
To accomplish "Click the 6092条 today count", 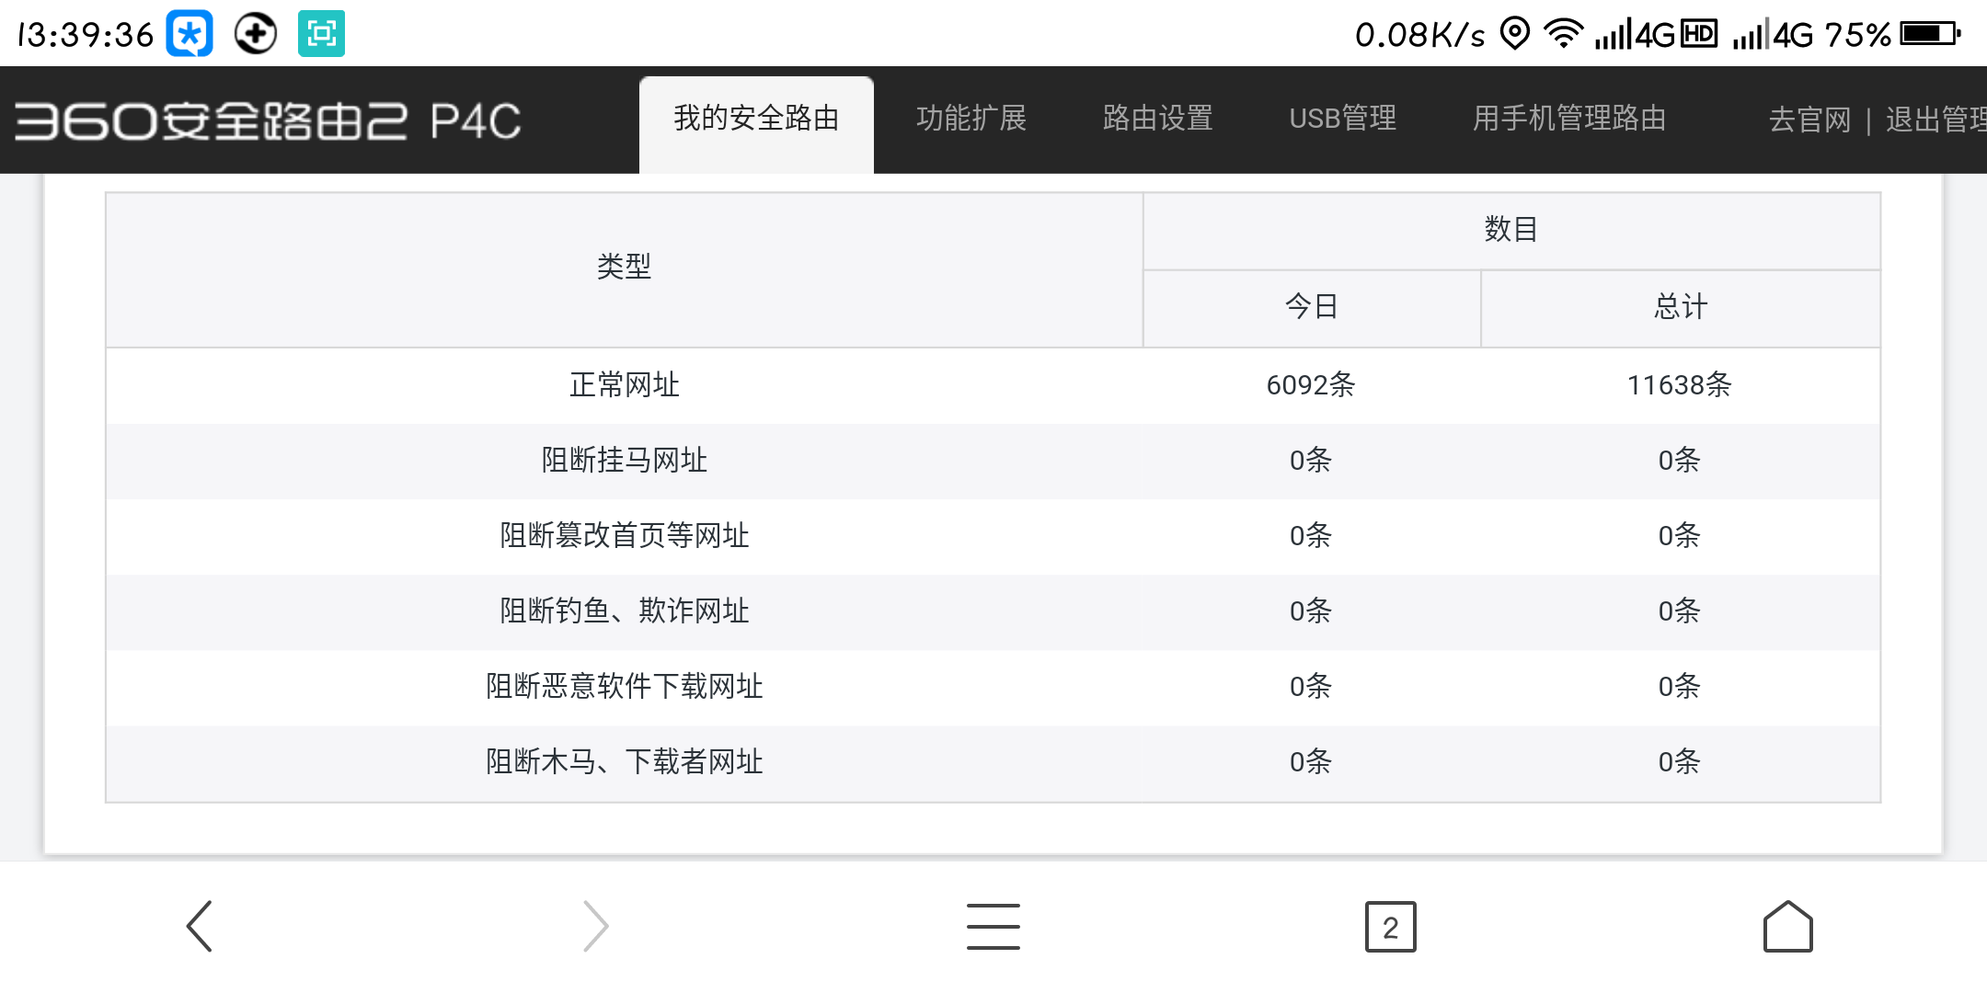I will [x=1311, y=384].
